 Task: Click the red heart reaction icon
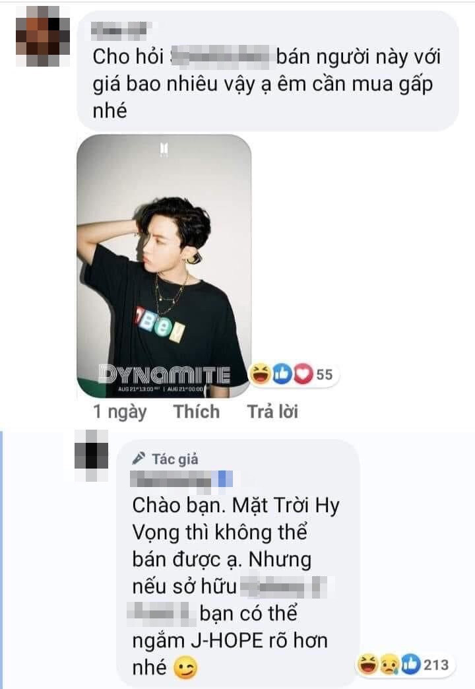click(x=303, y=374)
